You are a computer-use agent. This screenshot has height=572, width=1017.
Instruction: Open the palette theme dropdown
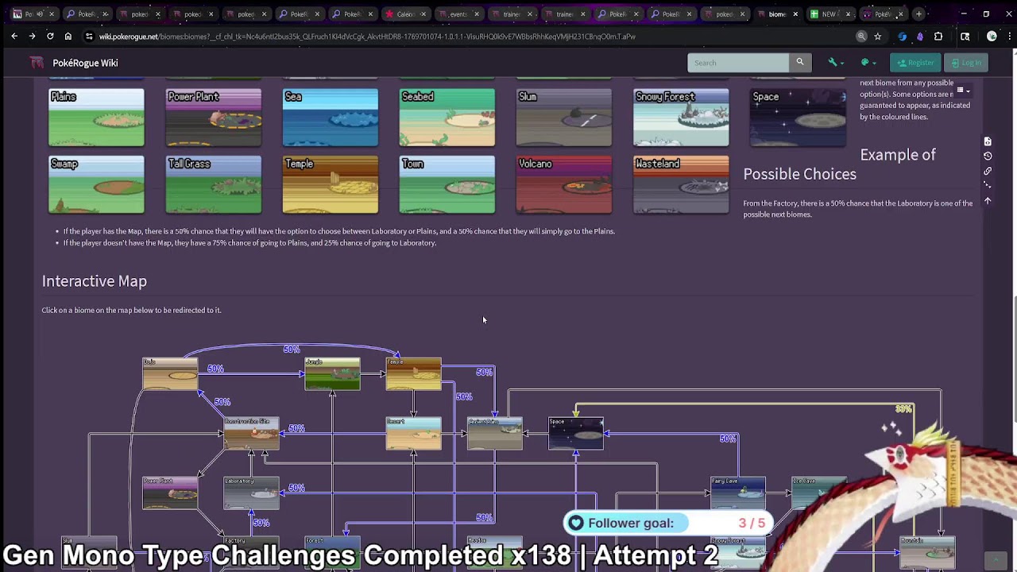[868, 63]
